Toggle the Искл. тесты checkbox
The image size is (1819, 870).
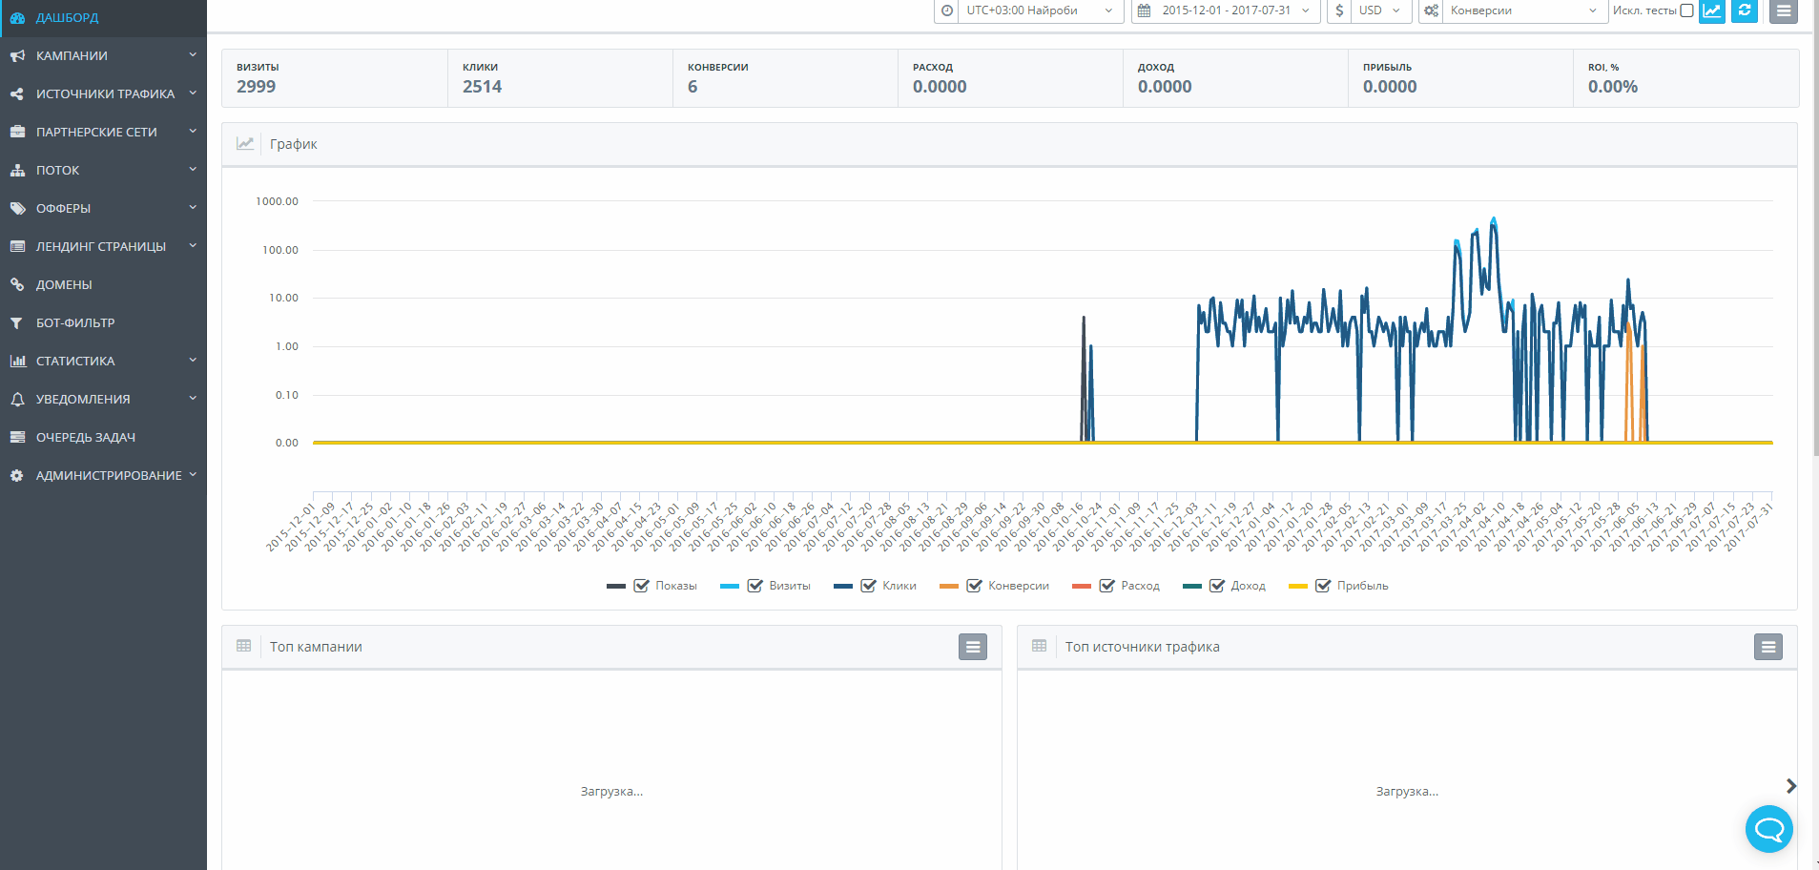tap(1686, 10)
